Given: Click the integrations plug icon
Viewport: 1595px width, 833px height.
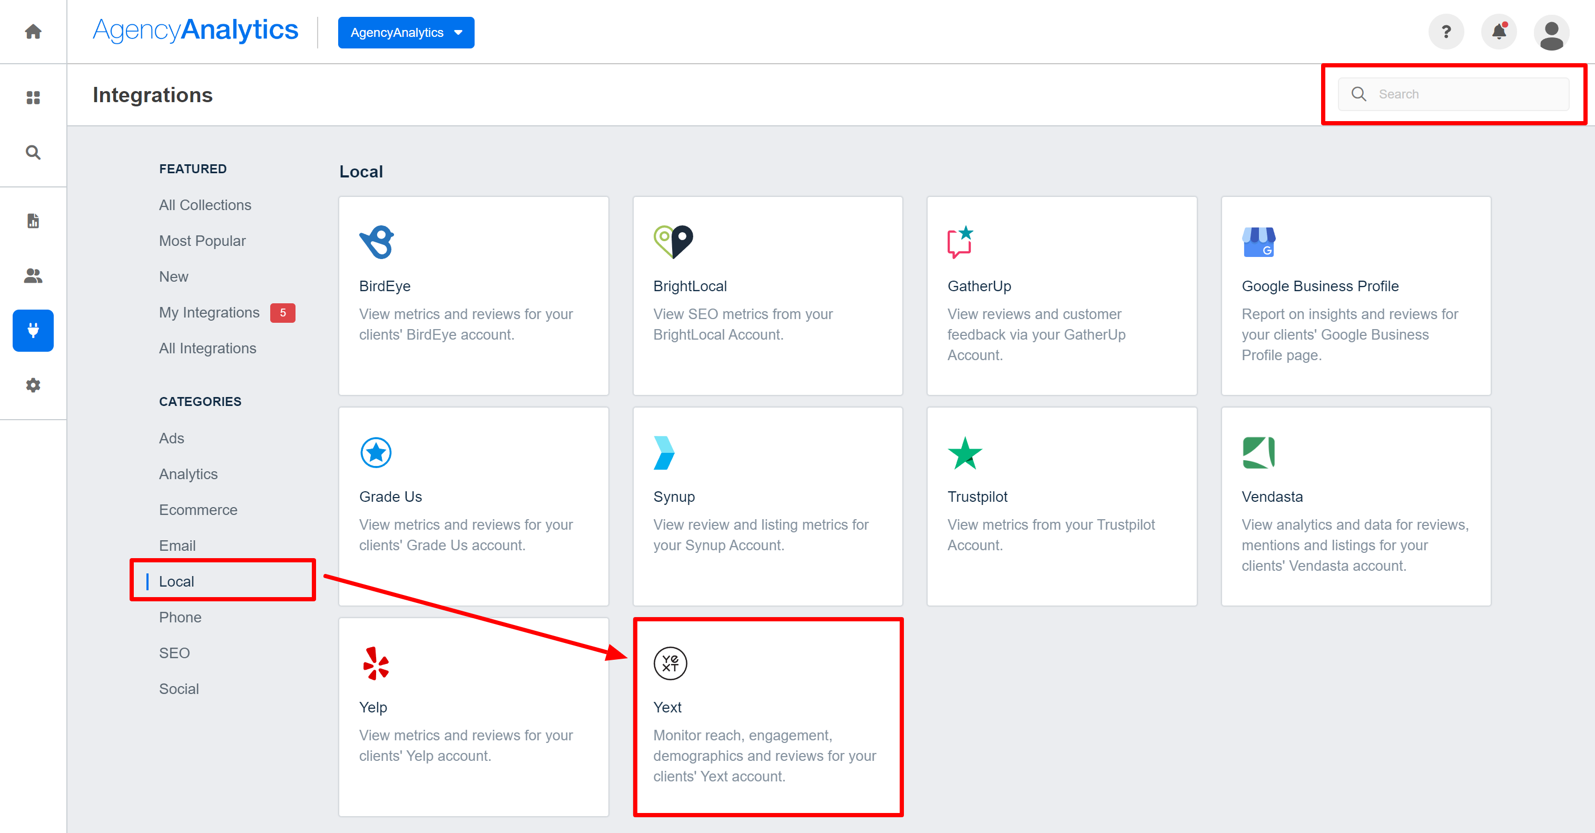Looking at the screenshot, I should point(33,331).
